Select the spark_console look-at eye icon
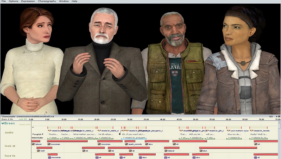 126,144
